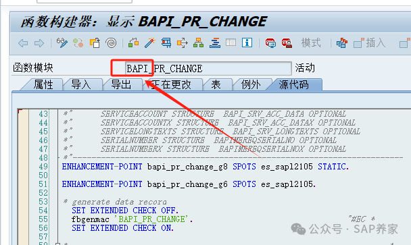Run the syntax Check icon
The height and width of the screenshot is (245, 411).
point(133,43)
